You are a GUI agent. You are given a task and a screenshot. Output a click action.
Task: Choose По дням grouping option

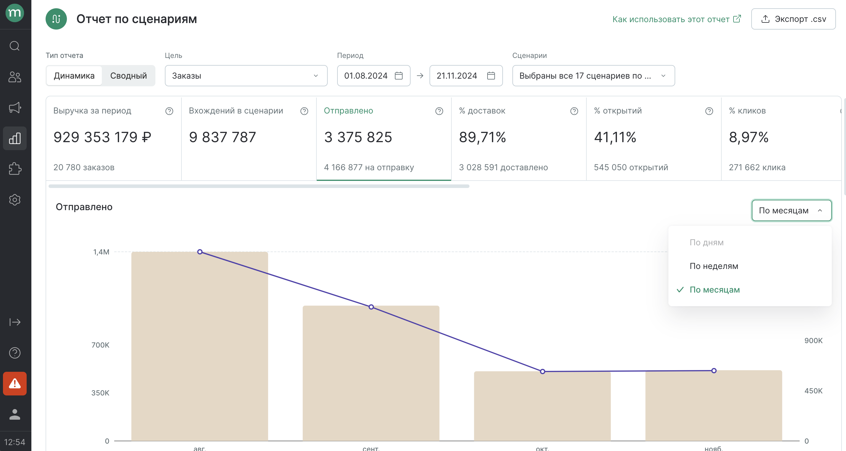pos(750,242)
